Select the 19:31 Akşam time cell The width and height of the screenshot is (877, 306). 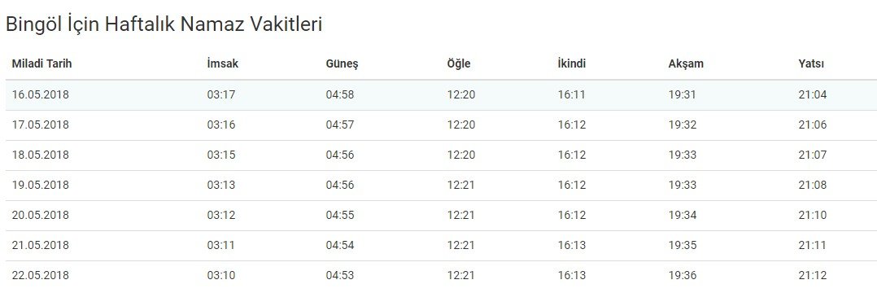[683, 94]
